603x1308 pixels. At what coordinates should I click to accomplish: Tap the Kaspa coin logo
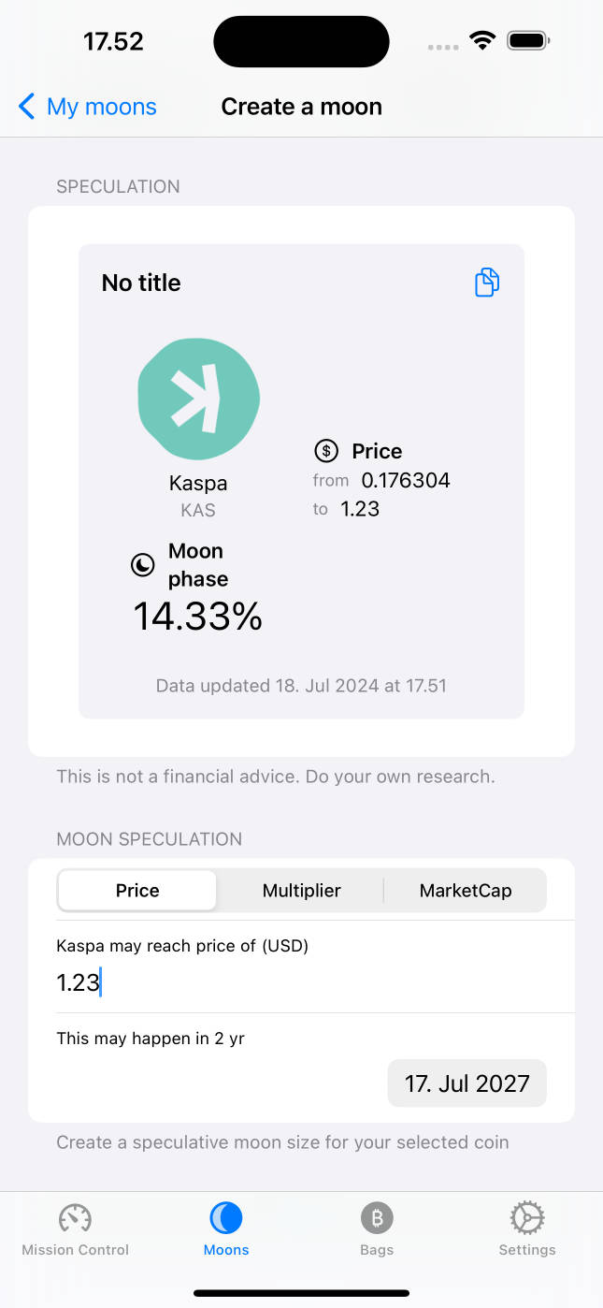click(x=199, y=399)
